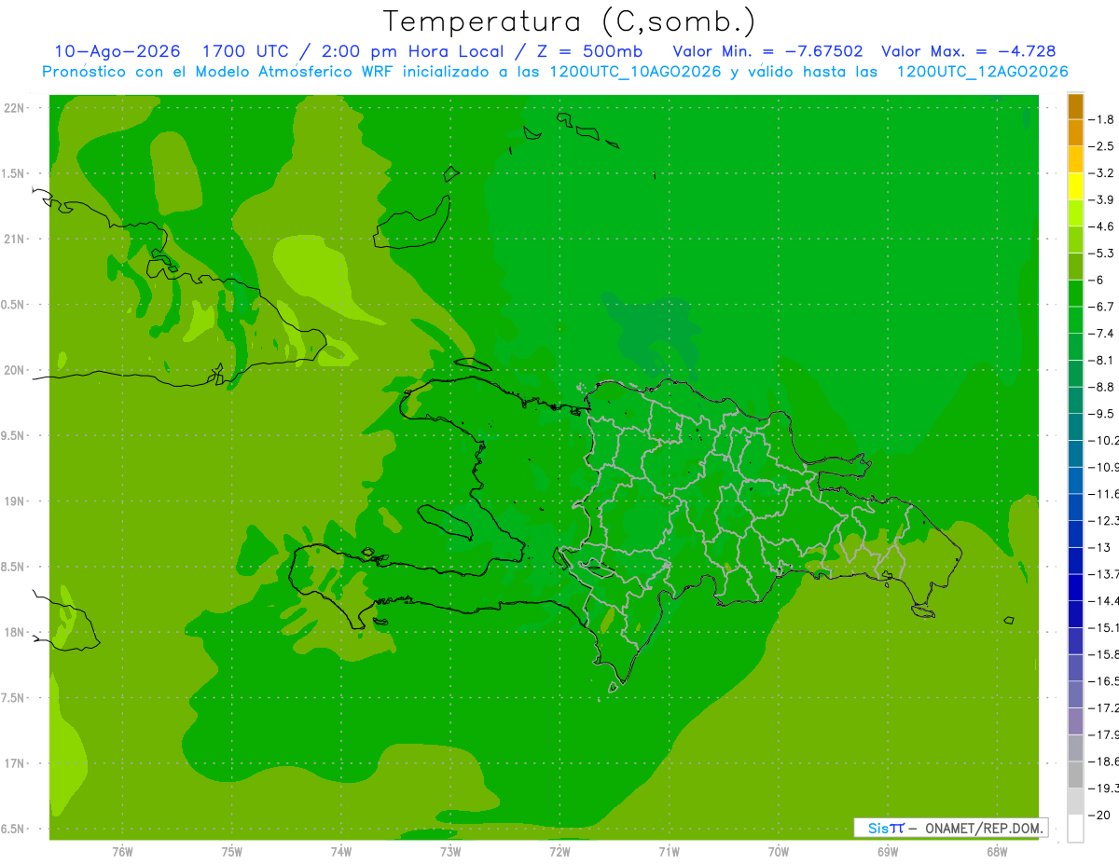Click the '20N' latitude label
This screenshot has height=864, width=1119.
click(13, 370)
